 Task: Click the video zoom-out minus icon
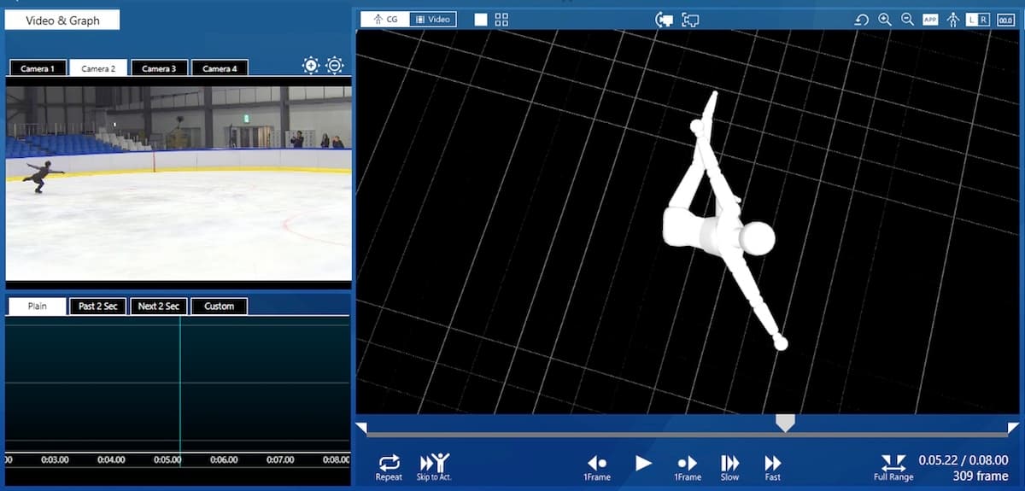tap(335, 66)
